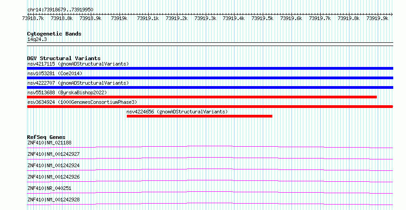Viewport: 406px width, 210px height.
Task: Click the 14q24.3 band label
Action: click(37, 40)
